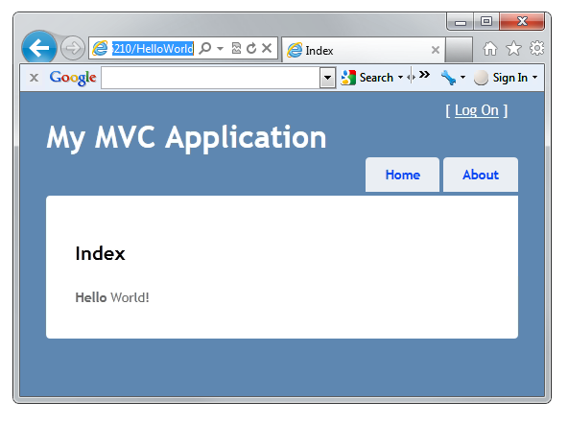Expand the address bar search dropdown arrow
Screen dimensions: 568x422
[221, 48]
